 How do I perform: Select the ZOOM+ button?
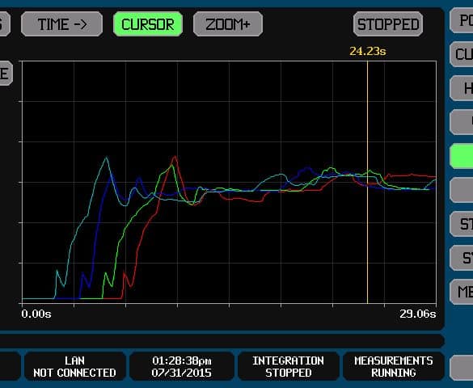point(228,24)
